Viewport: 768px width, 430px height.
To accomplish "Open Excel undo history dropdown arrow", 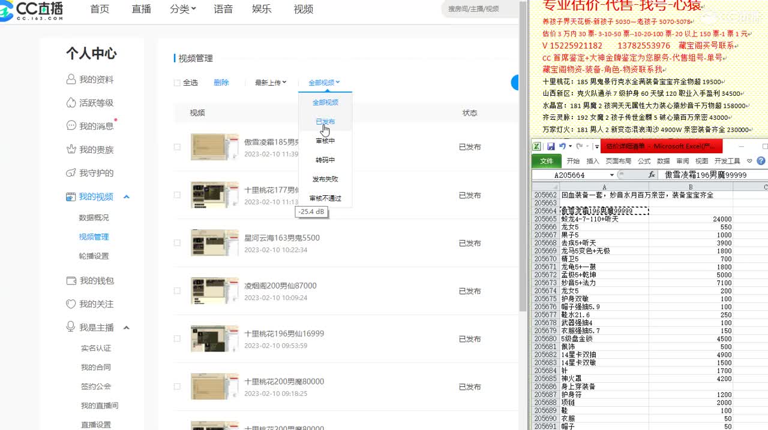I will 570,146.
